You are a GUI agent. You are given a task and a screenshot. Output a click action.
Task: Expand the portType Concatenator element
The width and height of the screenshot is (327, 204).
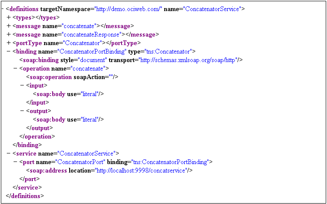[8, 43]
